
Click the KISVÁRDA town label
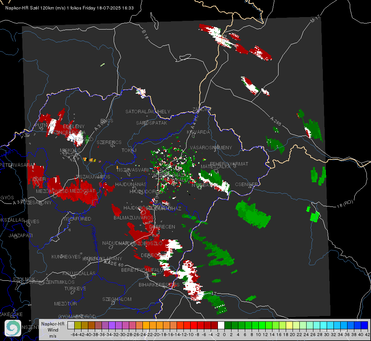198,132
